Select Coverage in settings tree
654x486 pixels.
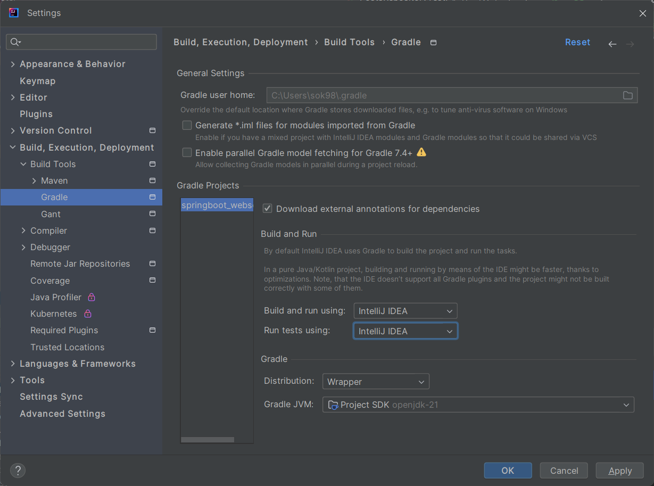tap(50, 281)
